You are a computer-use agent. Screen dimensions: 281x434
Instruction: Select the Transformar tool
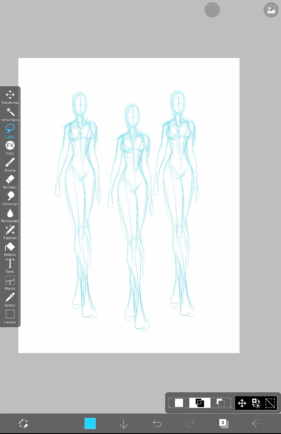[10, 97]
